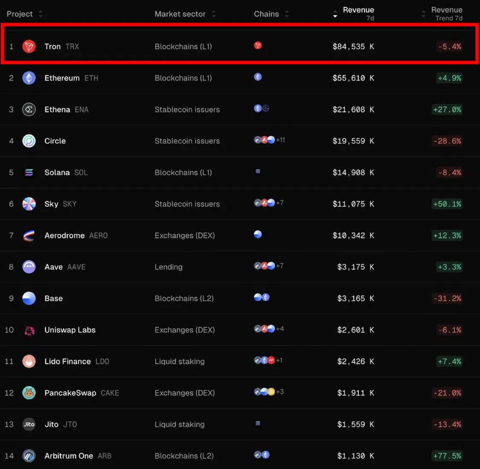
Task: Open the Arbitrum One ARB link
Action: (x=78, y=456)
